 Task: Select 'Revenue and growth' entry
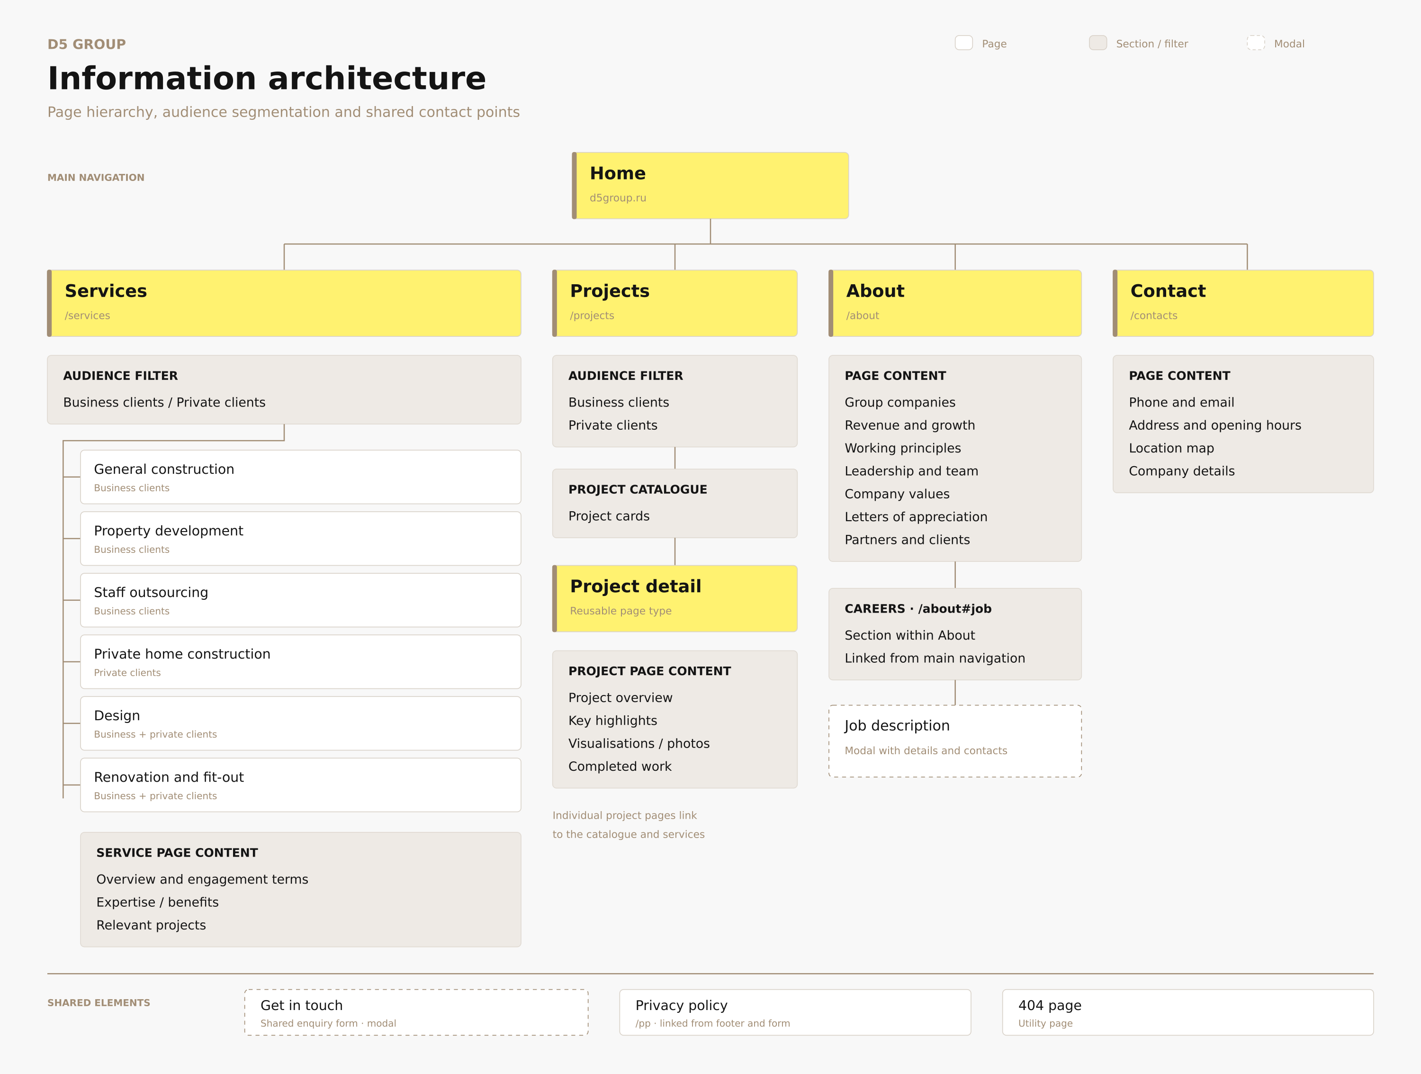pyautogui.click(x=909, y=425)
